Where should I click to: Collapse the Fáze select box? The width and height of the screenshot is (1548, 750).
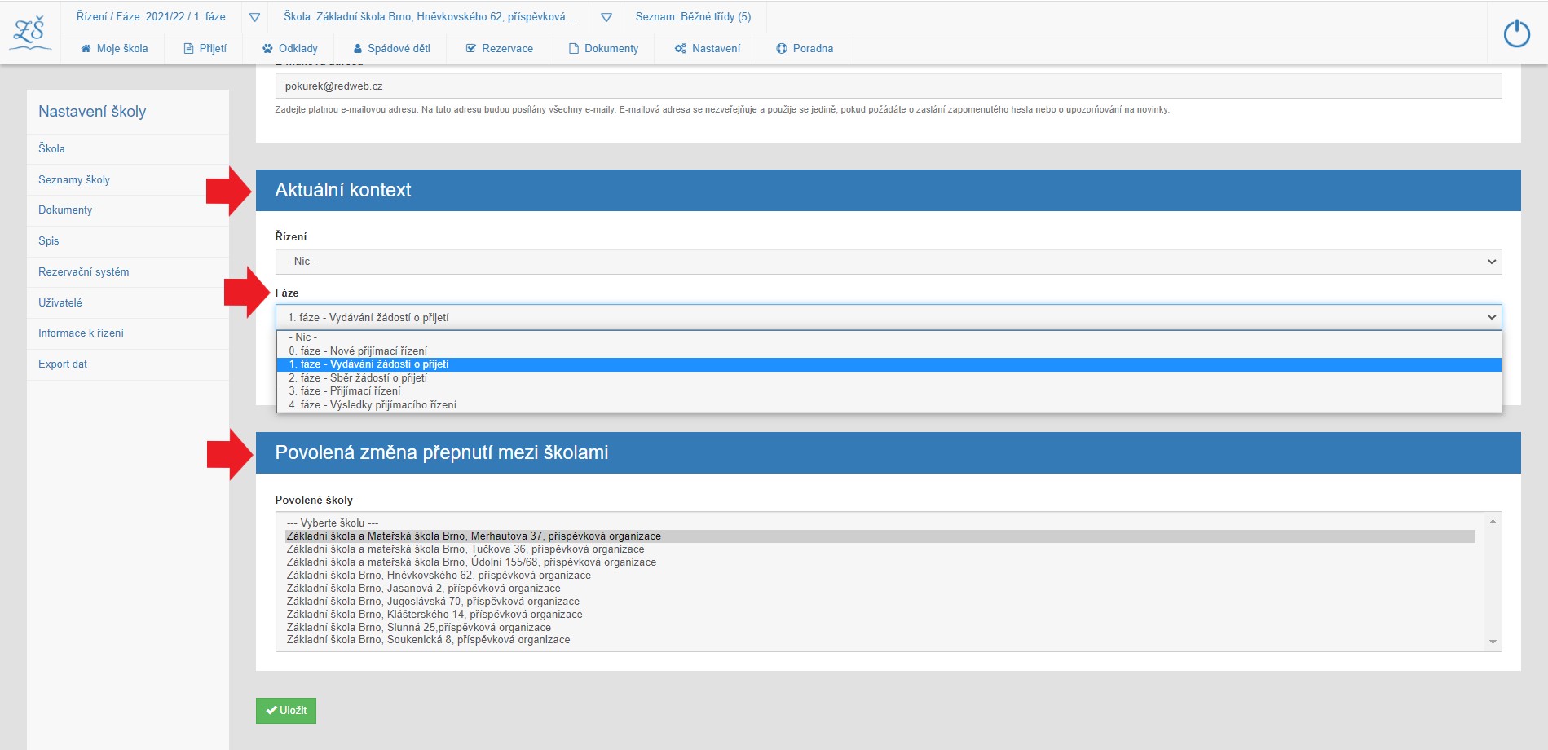pyautogui.click(x=889, y=317)
